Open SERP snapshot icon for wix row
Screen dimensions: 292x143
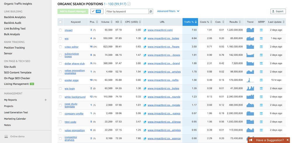[261, 38]
